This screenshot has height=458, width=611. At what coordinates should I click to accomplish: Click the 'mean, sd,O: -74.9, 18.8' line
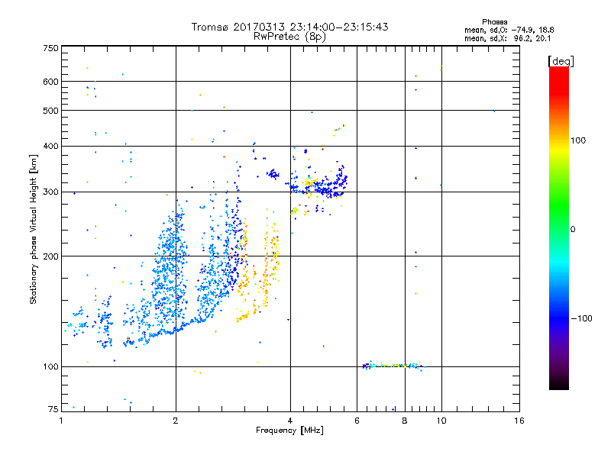click(509, 30)
